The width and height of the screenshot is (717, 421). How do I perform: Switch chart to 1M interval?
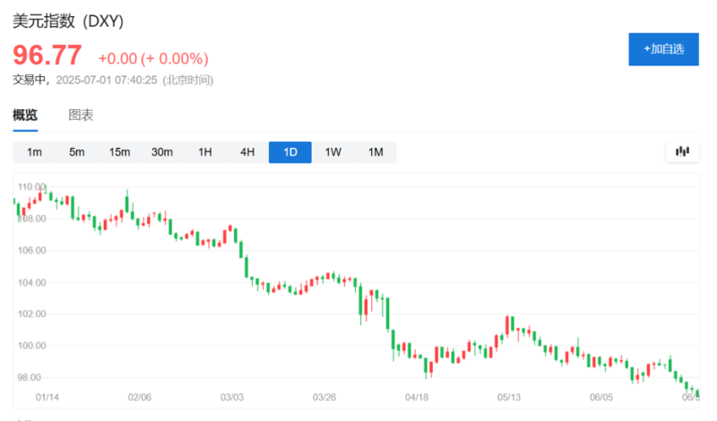(x=376, y=152)
